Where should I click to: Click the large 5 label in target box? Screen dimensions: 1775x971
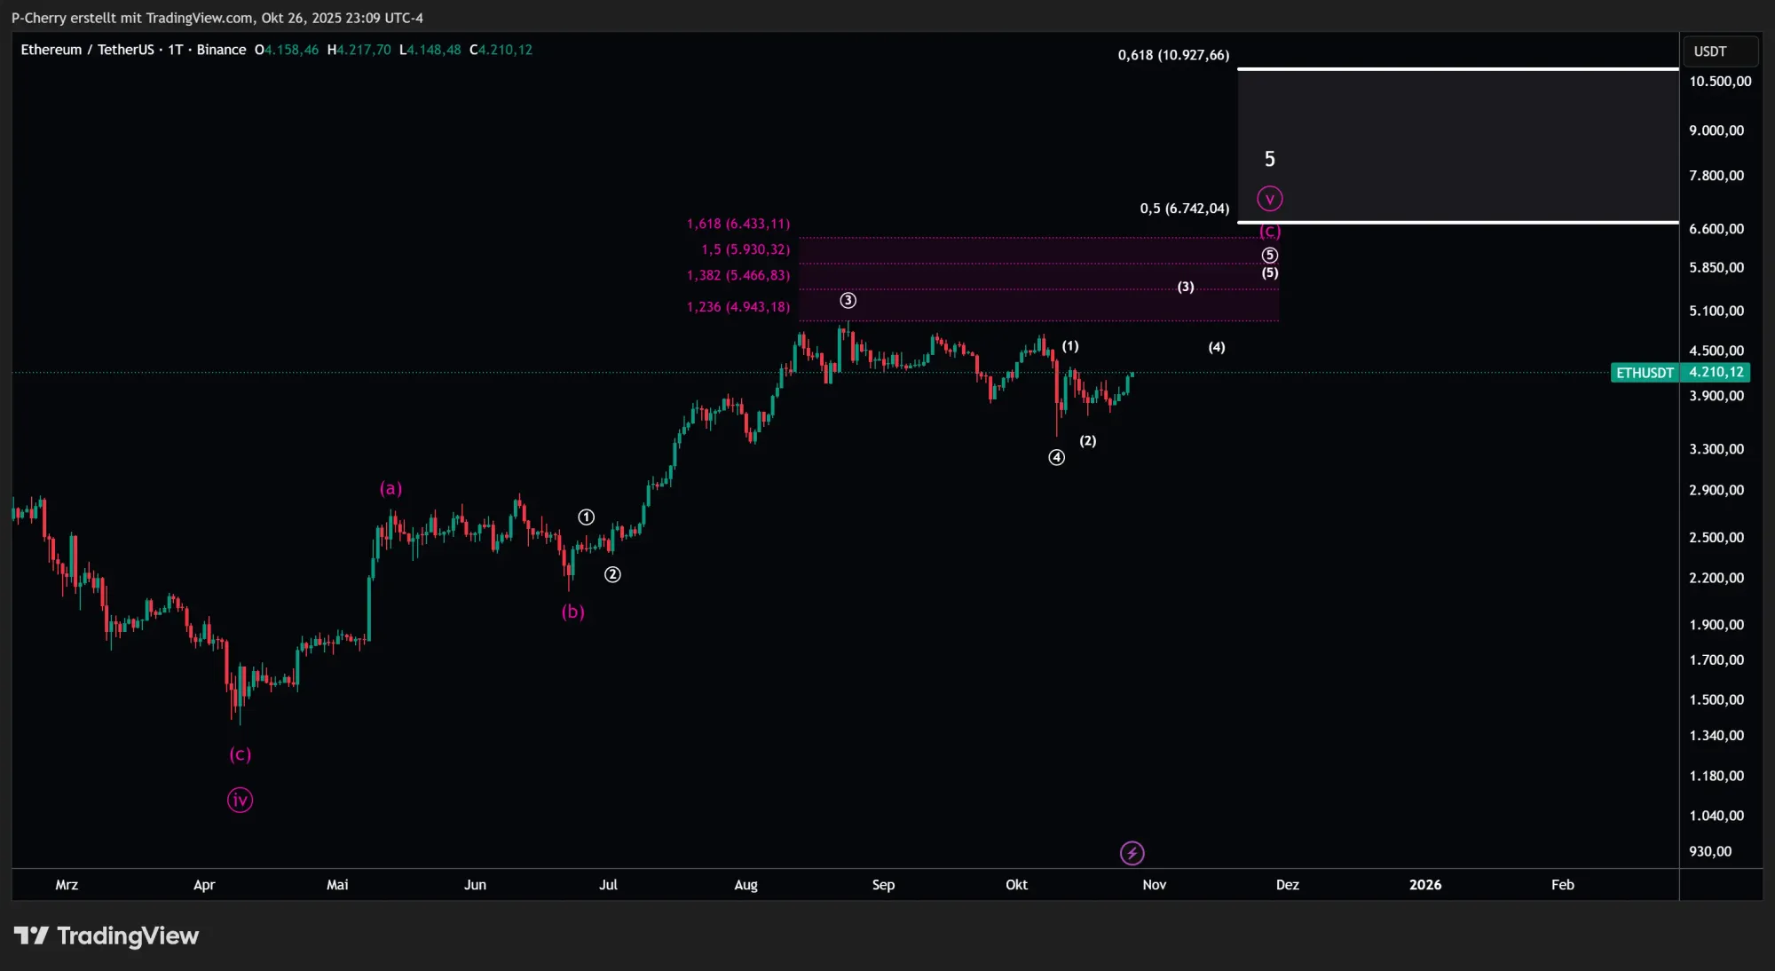(1269, 159)
